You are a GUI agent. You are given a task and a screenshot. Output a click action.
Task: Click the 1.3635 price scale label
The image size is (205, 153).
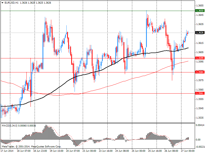[200, 24]
